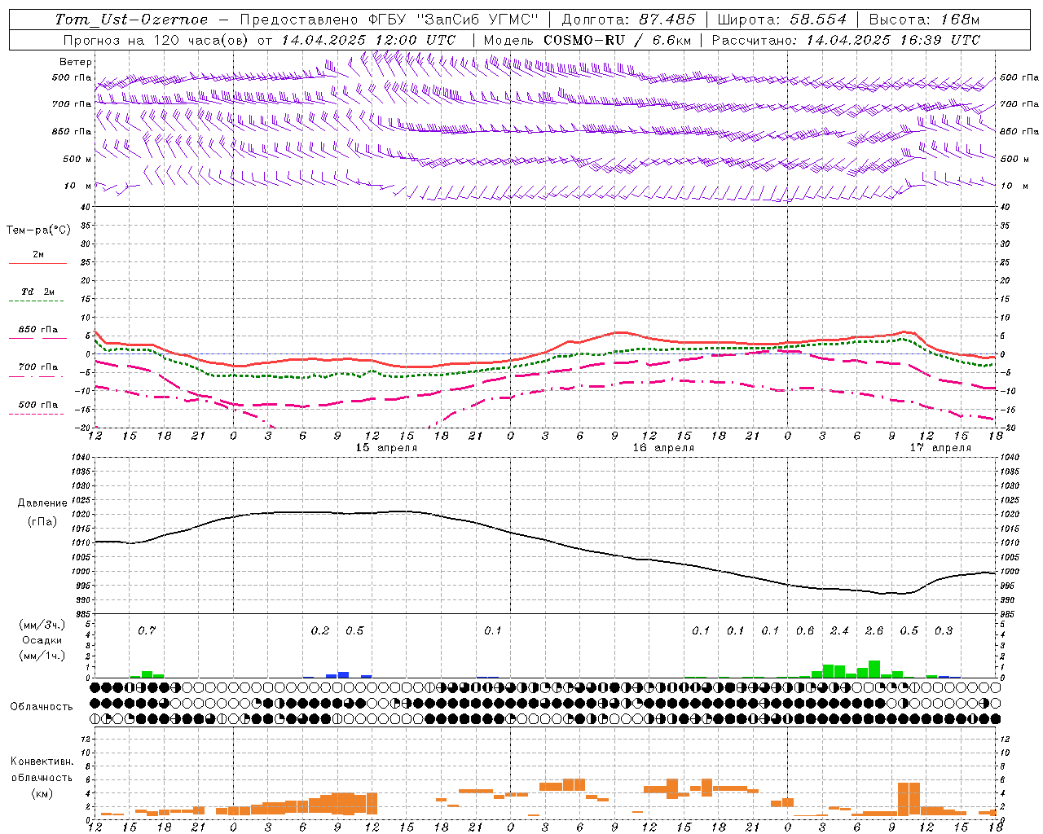Click the 2.6 precipitation value

(874, 630)
